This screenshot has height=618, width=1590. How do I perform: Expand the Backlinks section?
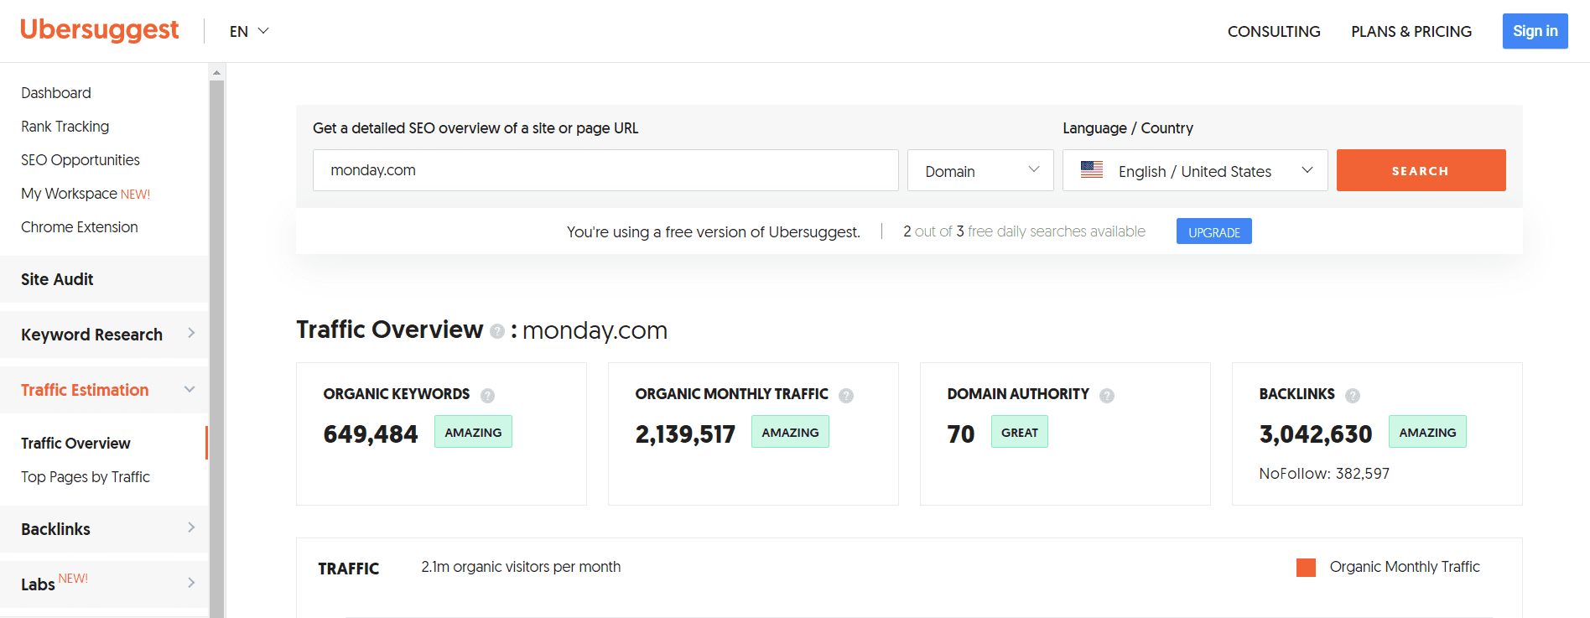point(104,529)
